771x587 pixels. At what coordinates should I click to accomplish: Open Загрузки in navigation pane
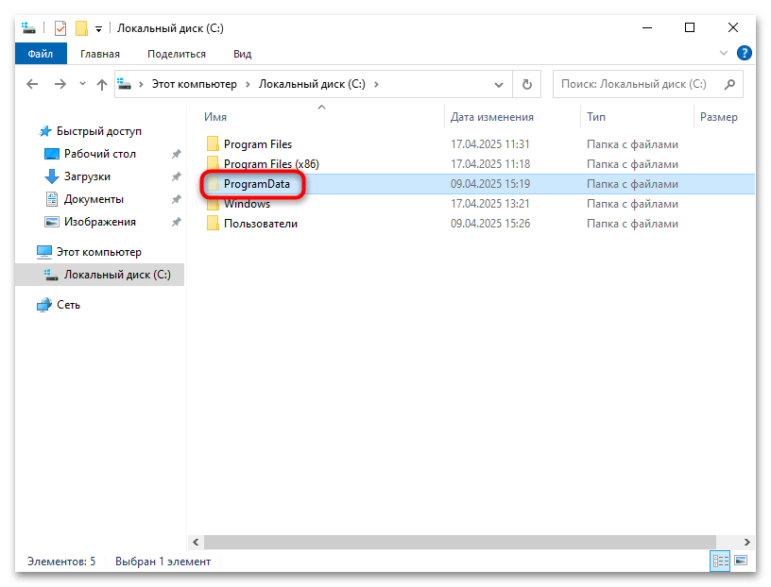pyautogui.click(x=87, y=176)
